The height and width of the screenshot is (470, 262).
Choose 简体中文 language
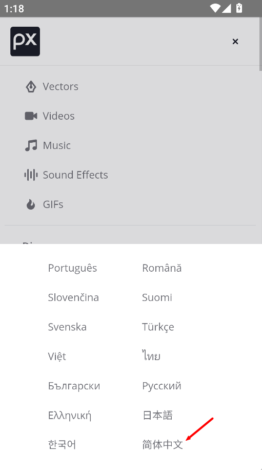(x=163, y=444)
